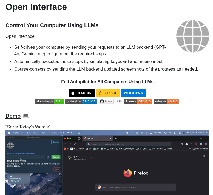The width and height of the screenshot is (213, 195).
Task: Open a new tab with the plus icon
Action: click(x=116, y=138)
